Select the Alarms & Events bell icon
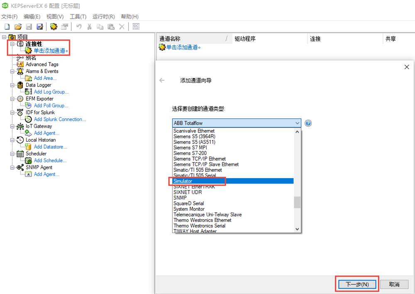This screenshot has height=294, width=415. (20, 71)
